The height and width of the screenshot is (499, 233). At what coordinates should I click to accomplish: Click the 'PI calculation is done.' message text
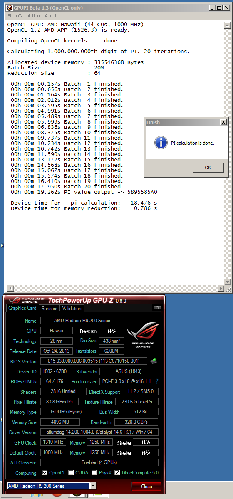[x=193, y=143]
